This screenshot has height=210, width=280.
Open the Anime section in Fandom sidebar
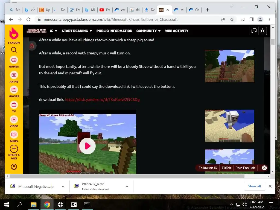tap(14, 77)
